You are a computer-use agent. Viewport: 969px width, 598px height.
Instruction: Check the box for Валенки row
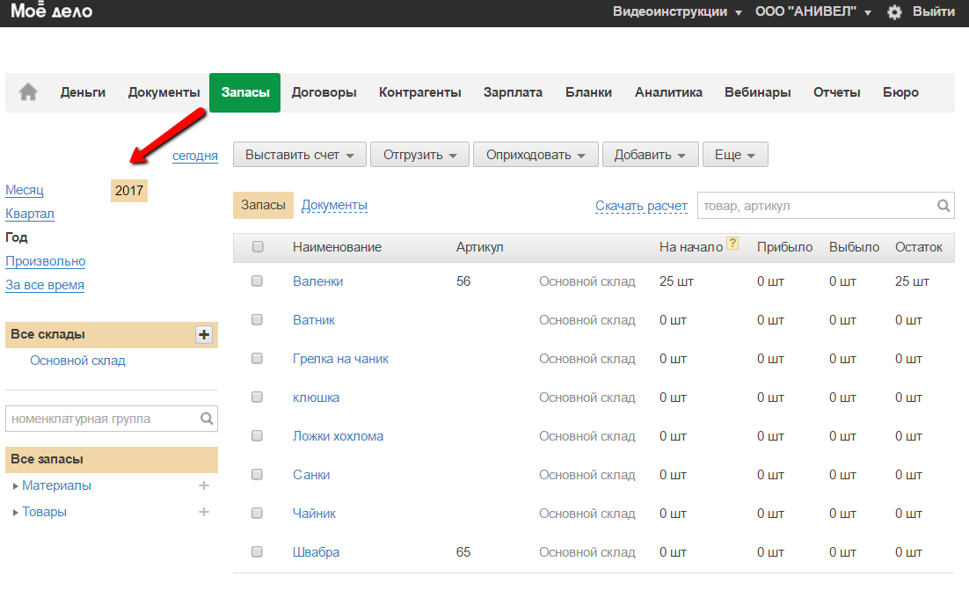[x=258, y=281]
